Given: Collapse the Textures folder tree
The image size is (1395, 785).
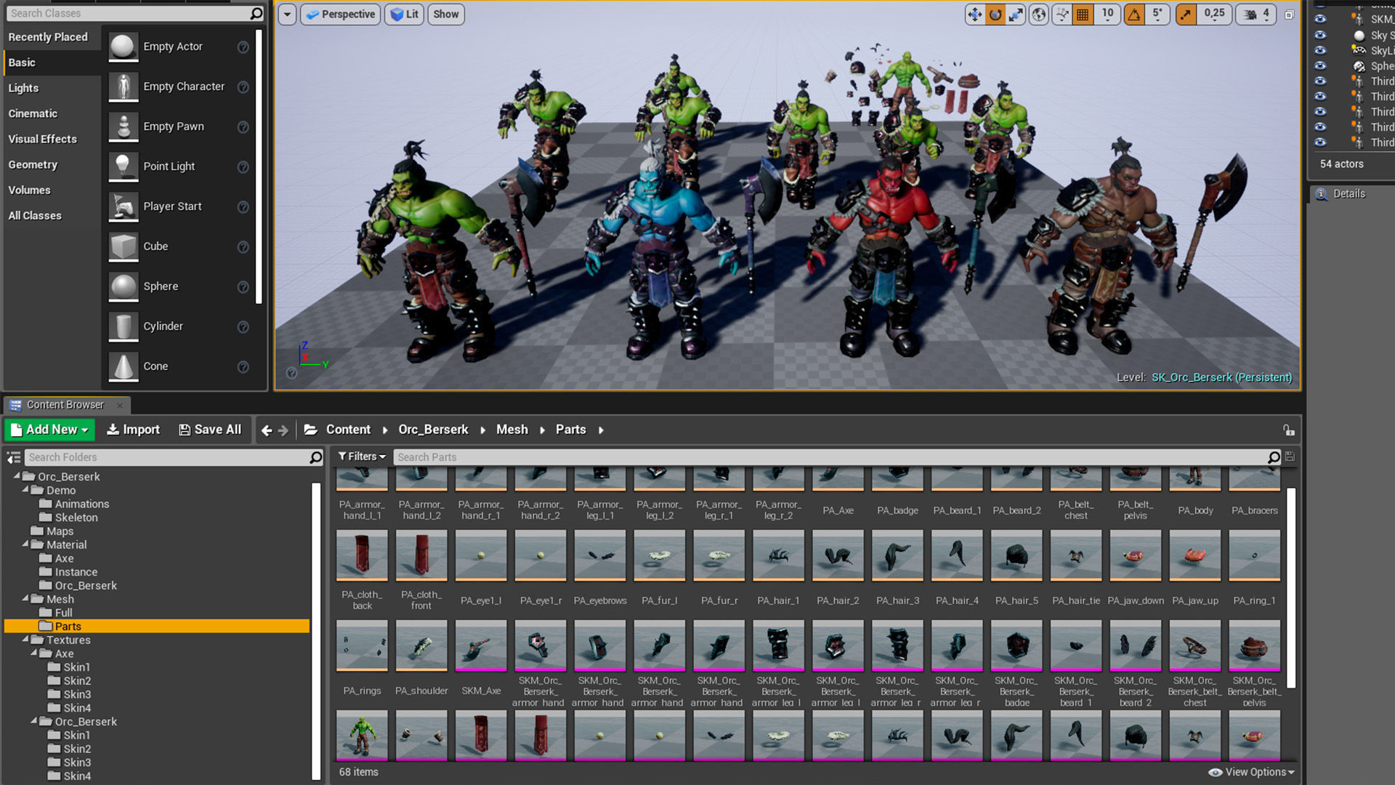Looking at the screenshot, I should point(25,640).
